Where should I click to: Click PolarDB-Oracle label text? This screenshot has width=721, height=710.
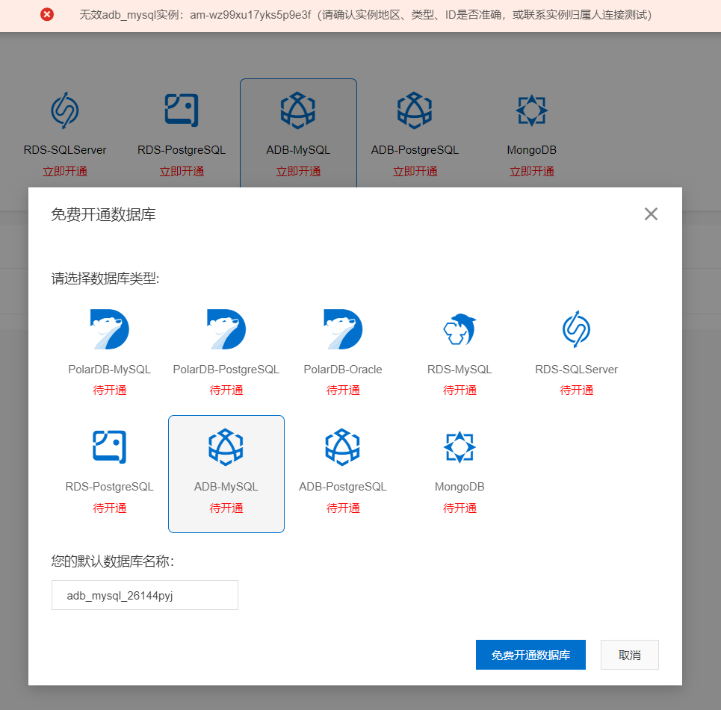coord(343,370)
